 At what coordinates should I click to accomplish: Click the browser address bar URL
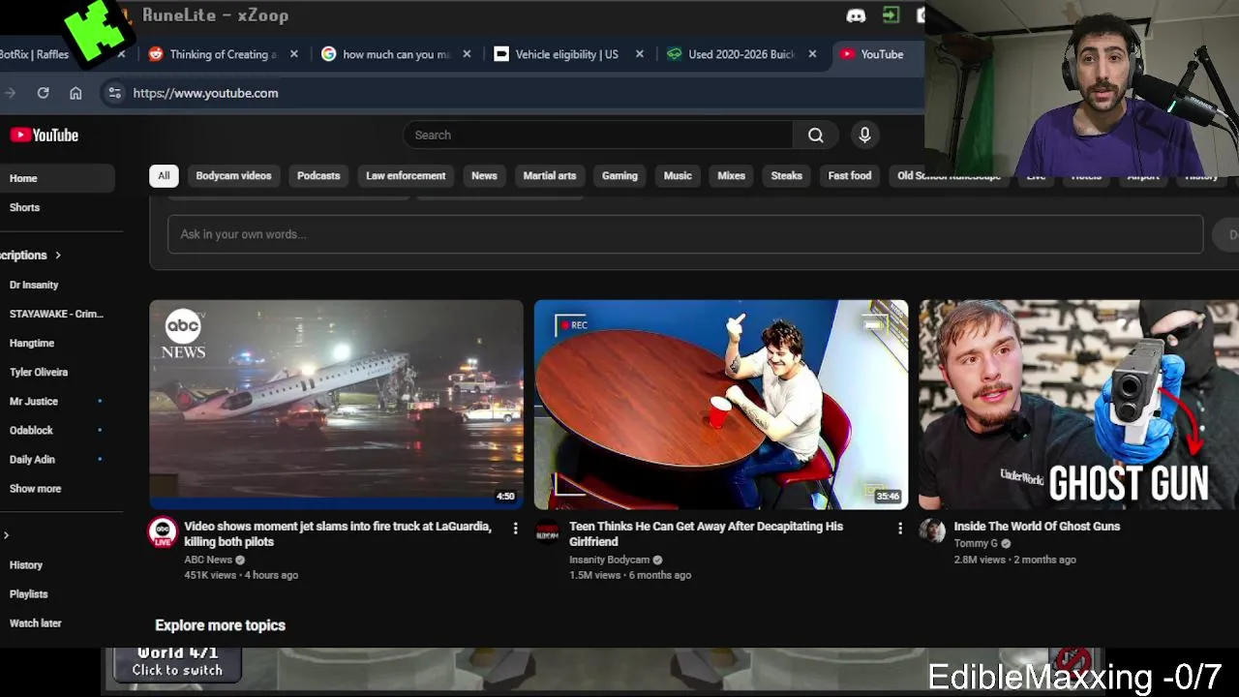tap(205, 93)
